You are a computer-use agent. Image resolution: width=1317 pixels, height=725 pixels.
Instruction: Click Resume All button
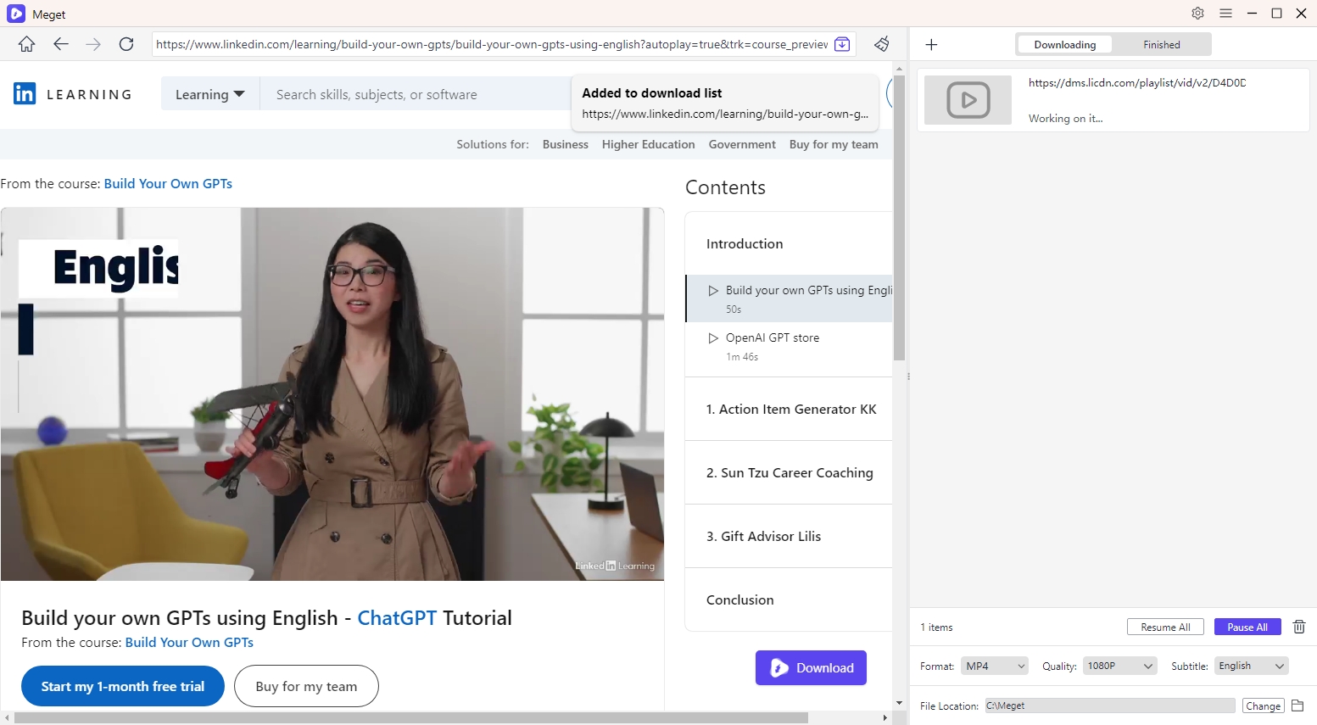(1165, 627)
